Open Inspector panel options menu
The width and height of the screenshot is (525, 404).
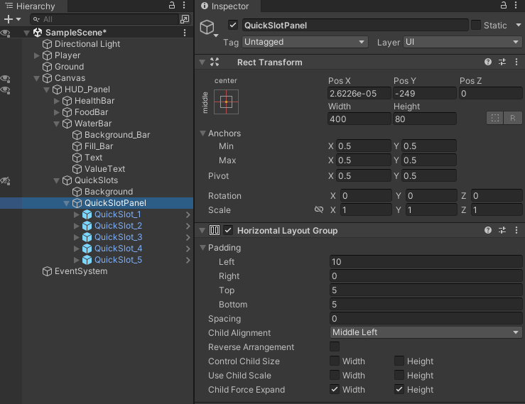(516, 5)
